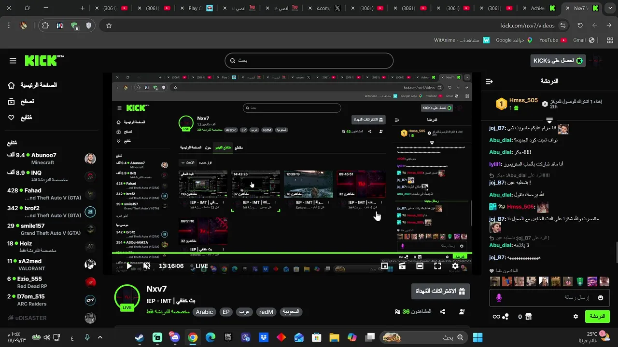Create a clip from the stream
The height and width of the screenshot is (347, 618).
(x=402, y=266)
